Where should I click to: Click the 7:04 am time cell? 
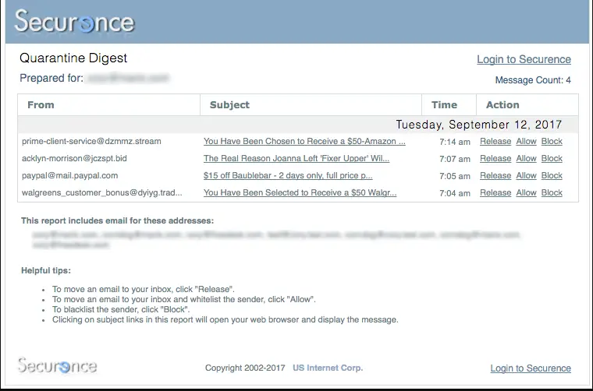(455, 193)
